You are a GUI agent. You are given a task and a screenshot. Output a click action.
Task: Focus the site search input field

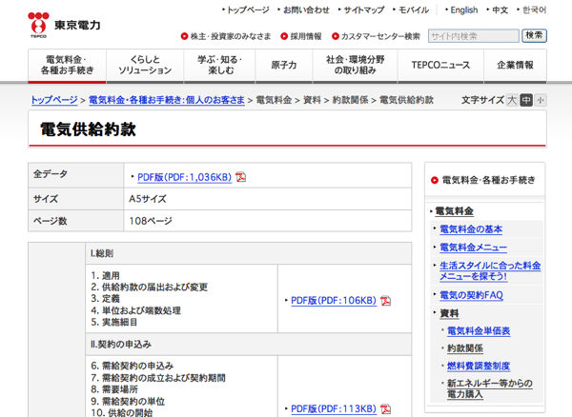[x=474, y=36]
